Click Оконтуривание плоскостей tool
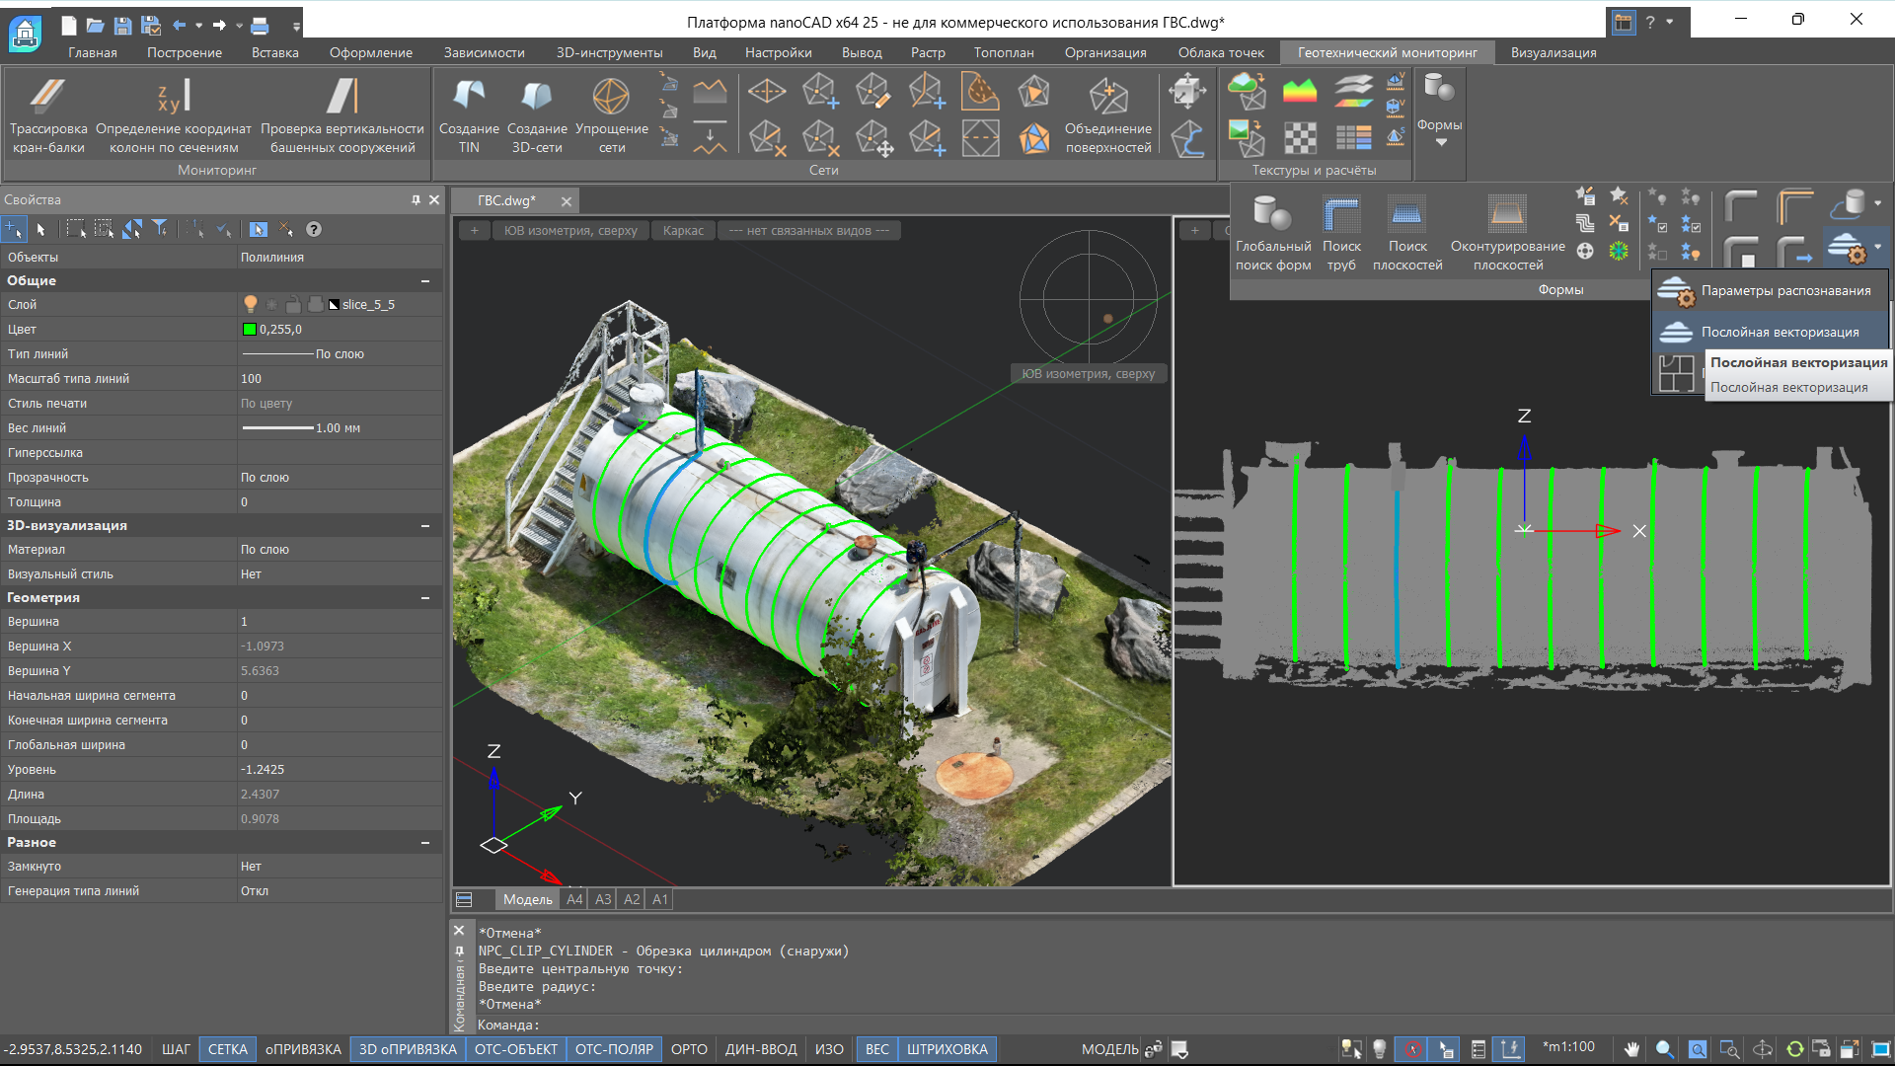Screen dimensions: 1895x1066 [1507, 215]
